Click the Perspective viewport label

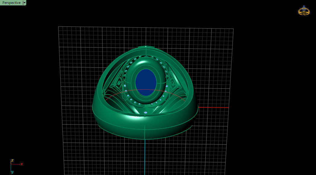[x=11, y=3]
